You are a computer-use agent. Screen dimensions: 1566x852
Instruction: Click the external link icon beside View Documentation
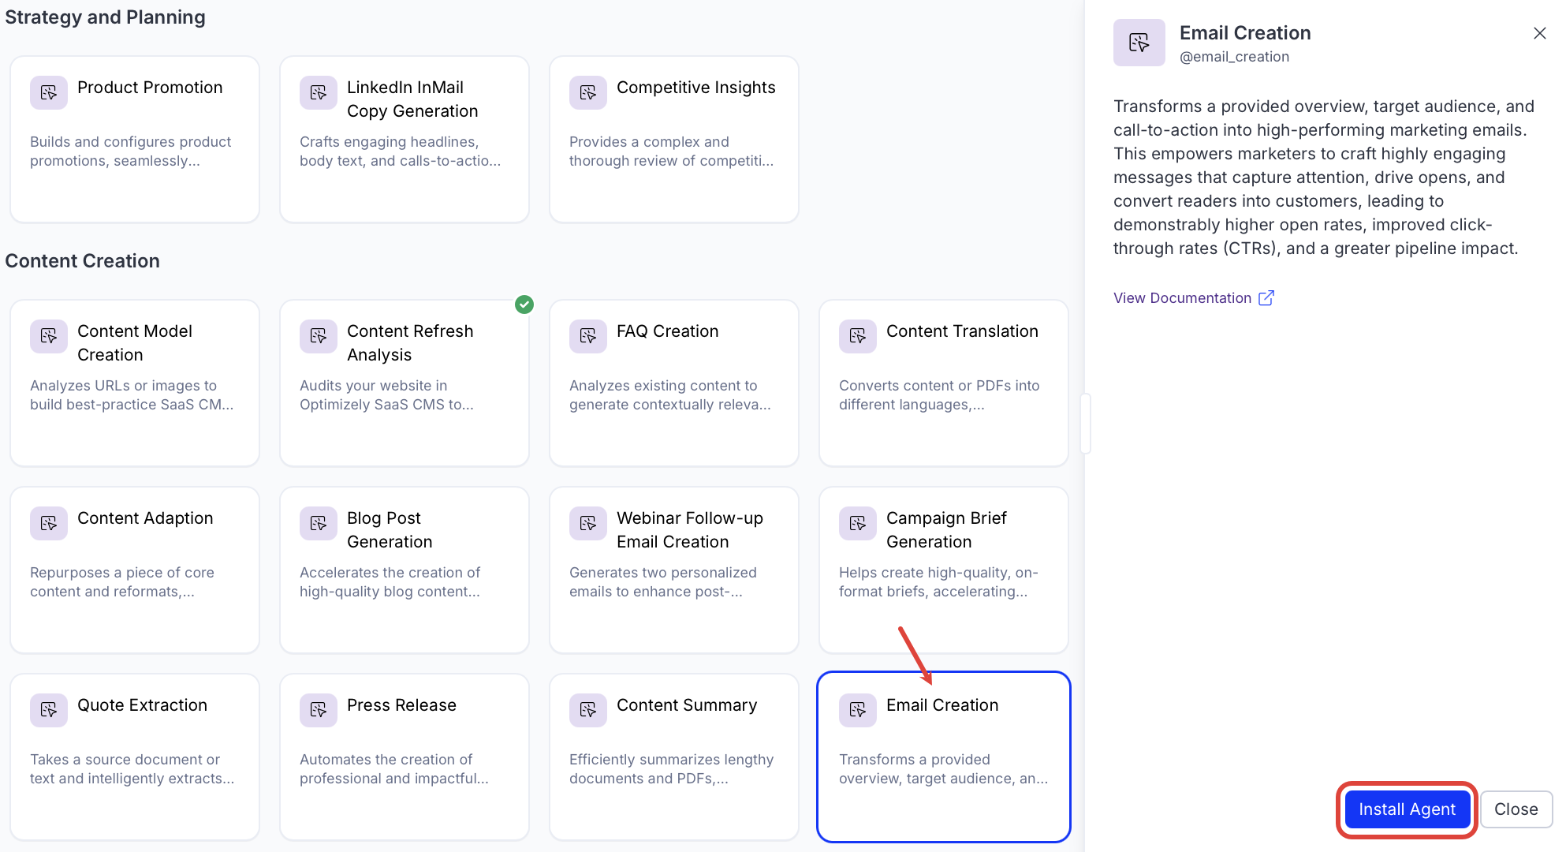[x=1266, y=298]
